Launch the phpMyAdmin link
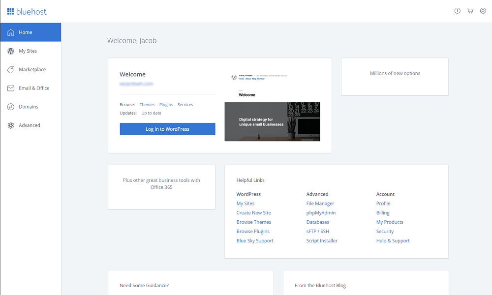492x295 pixels. pyautogui.click(x=321, y=213)
